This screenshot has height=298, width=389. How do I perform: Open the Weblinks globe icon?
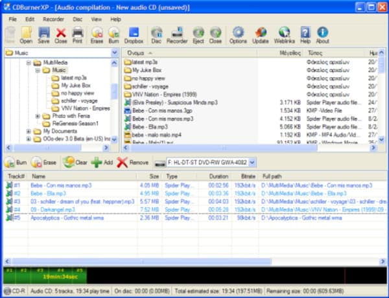click(x=285, y=35)
